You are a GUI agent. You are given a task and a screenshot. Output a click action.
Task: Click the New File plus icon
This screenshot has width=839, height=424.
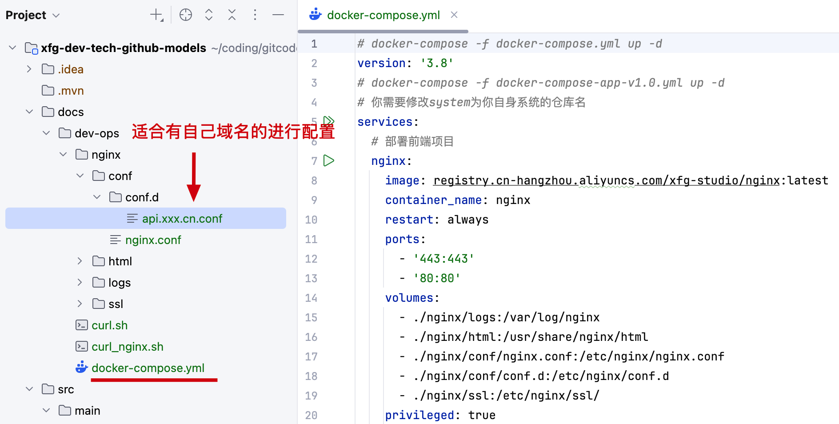point(156,15)
